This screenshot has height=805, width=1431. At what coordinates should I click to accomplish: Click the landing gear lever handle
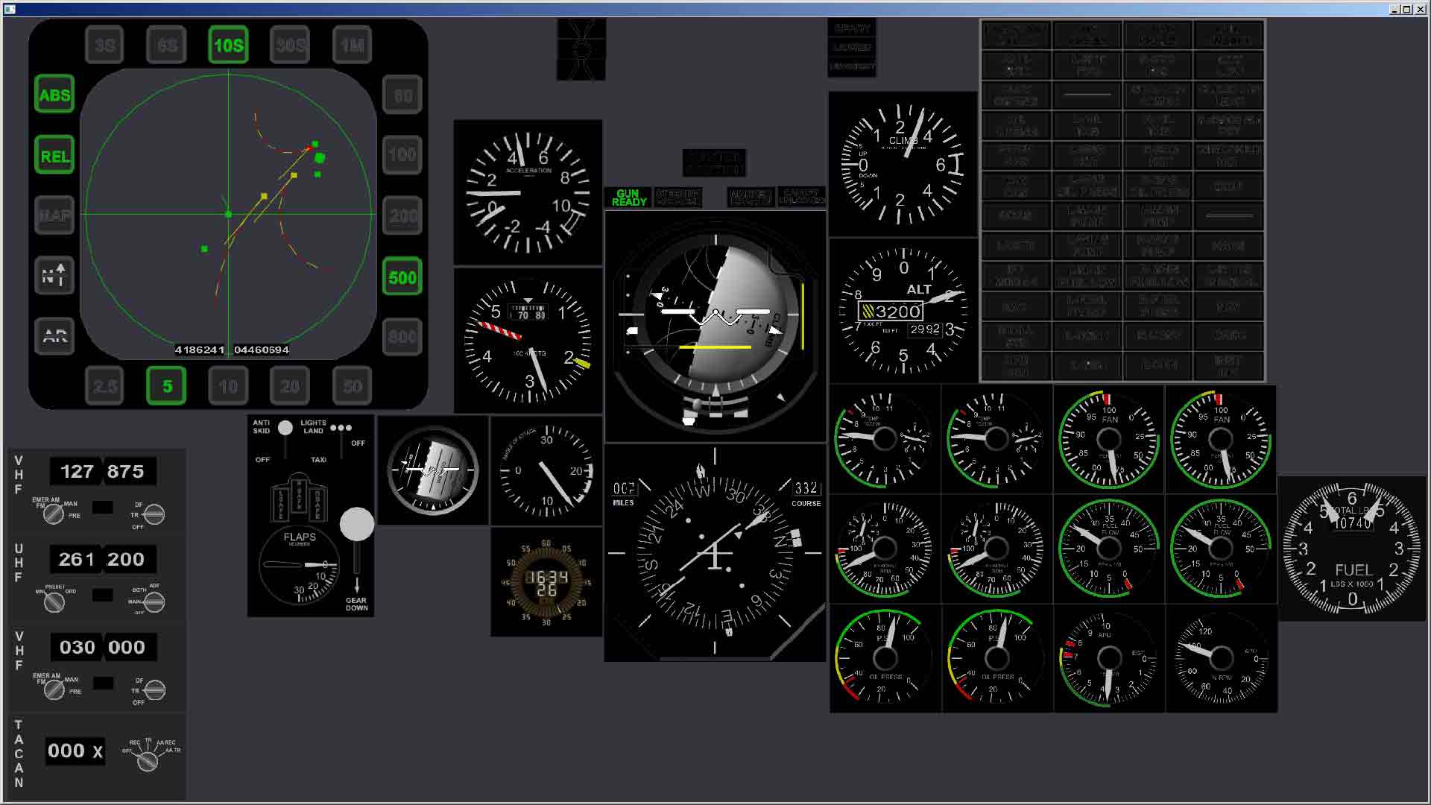(357, 525)
